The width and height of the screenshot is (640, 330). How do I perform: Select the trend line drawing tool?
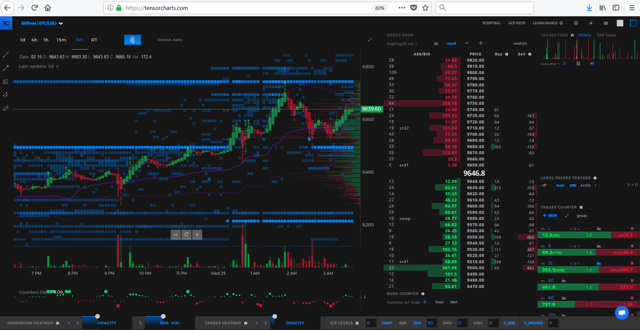tap(6, 54)
